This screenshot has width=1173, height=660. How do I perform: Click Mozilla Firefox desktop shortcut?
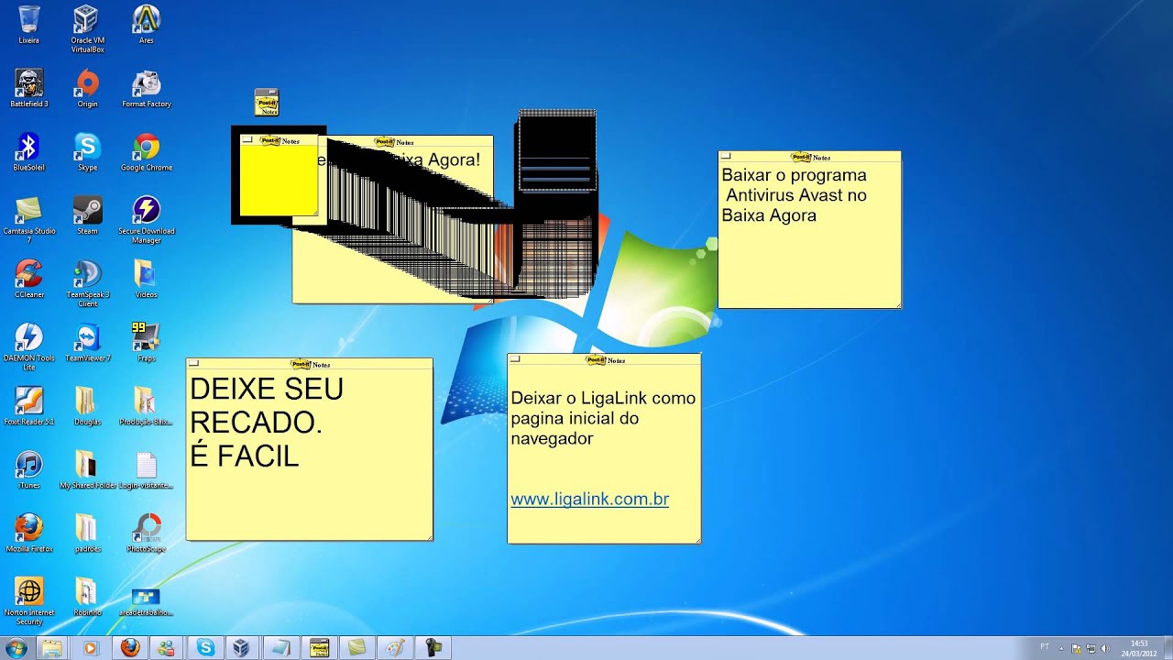coord(28,532)
